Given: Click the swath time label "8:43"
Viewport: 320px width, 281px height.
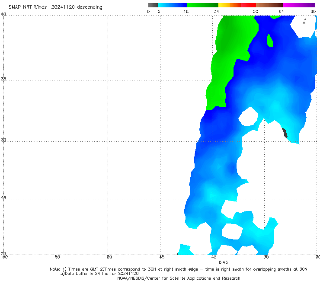Looking at the screenshot, I should 223,262.
